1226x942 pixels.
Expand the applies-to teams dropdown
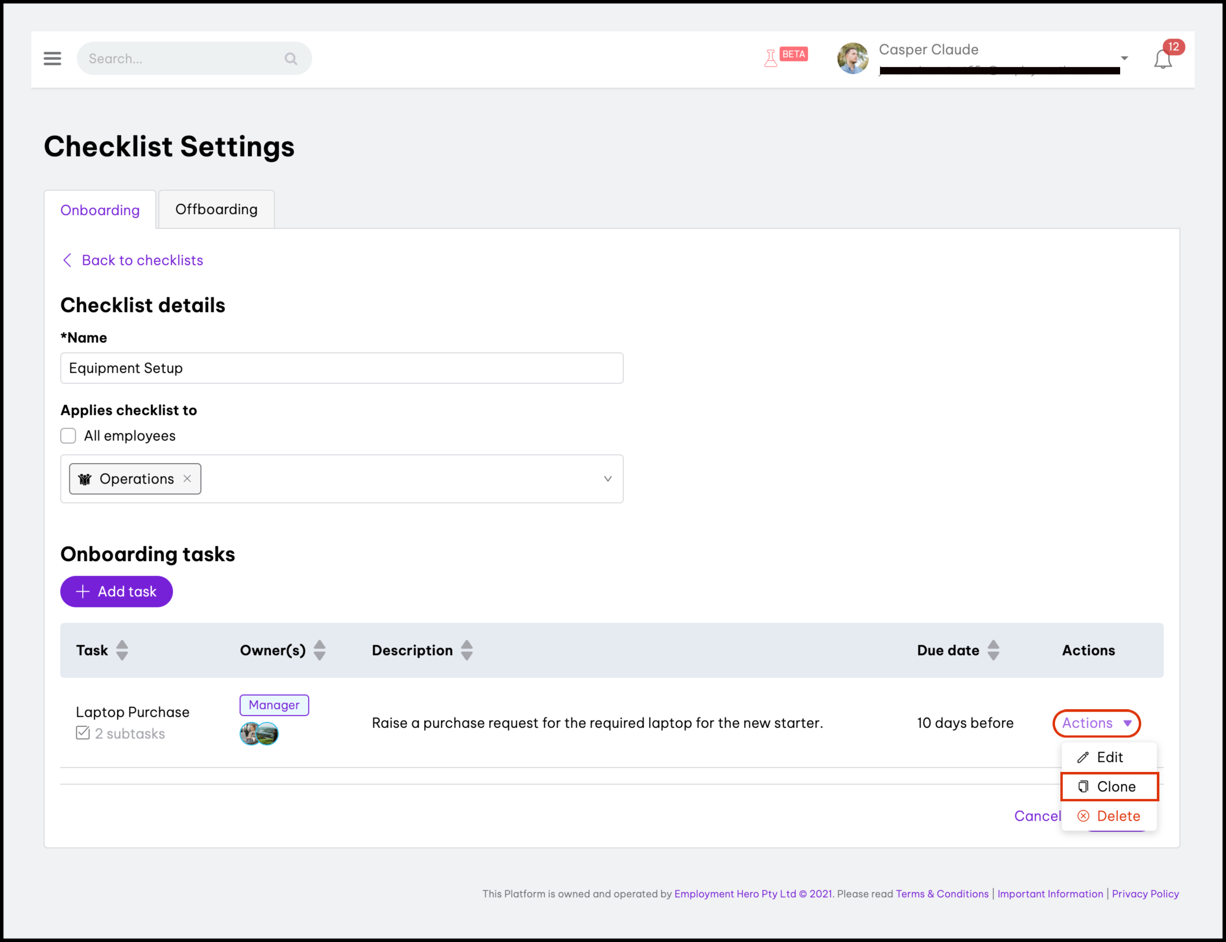tap(608, 478)
